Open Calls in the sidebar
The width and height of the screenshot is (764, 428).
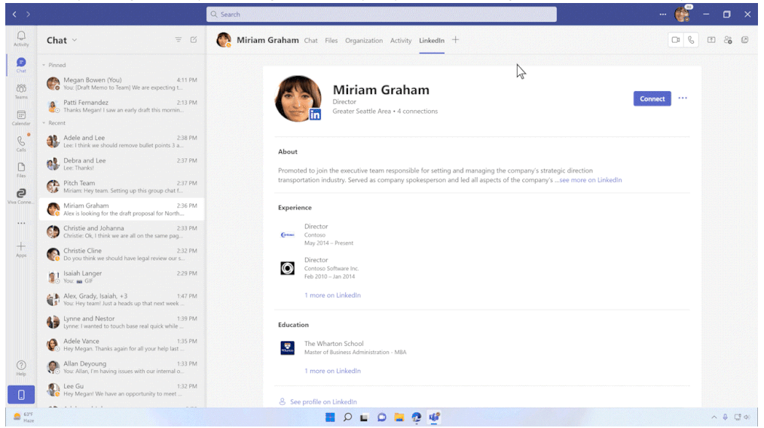[21, 144]
